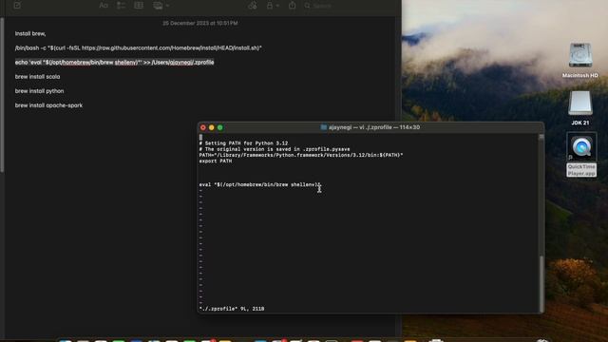
Task: Maximize Terminal window with green button
Action: pos(220,127)
